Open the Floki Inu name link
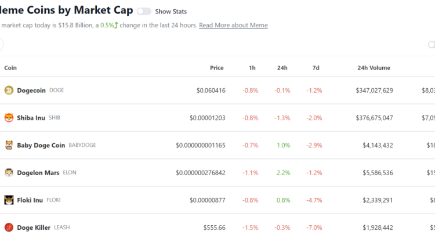The height and width of the screenshot is (235, 435). (x=30, y=200)
